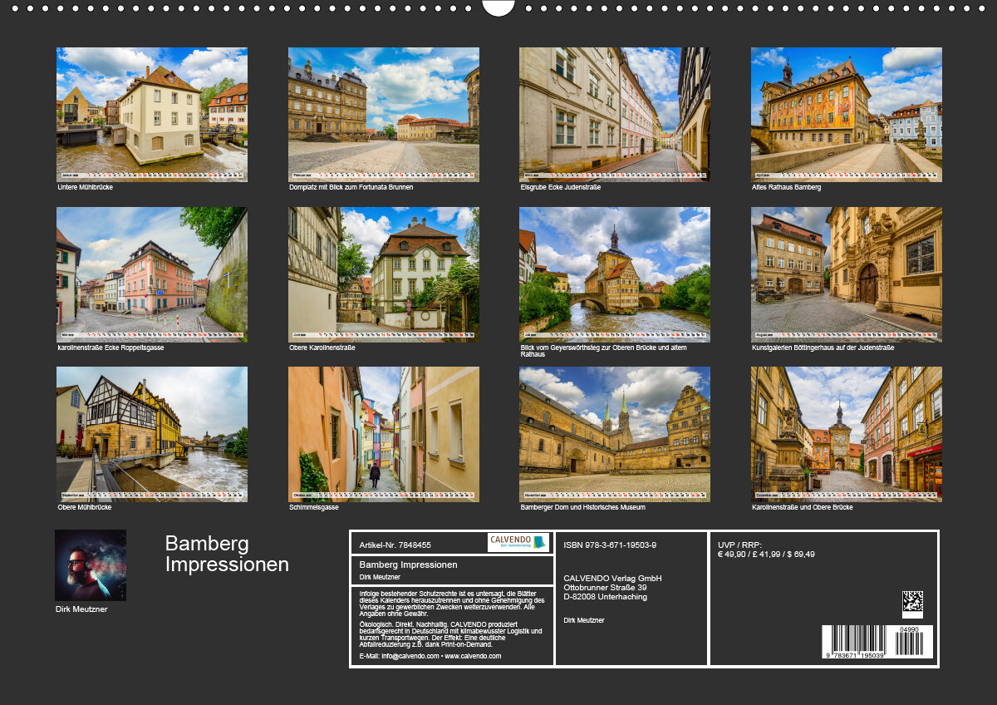Click the Untere Mühlbrücke calendar thumbnail
This screenshot has width=997, height=705.
pyautogui.click(x=152, y=115)
